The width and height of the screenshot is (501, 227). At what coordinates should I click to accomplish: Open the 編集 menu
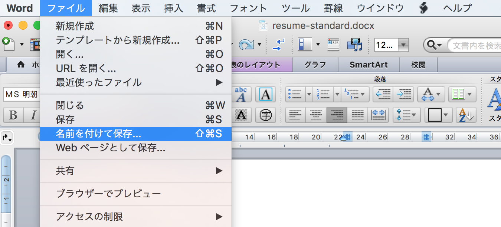point(108,8)
